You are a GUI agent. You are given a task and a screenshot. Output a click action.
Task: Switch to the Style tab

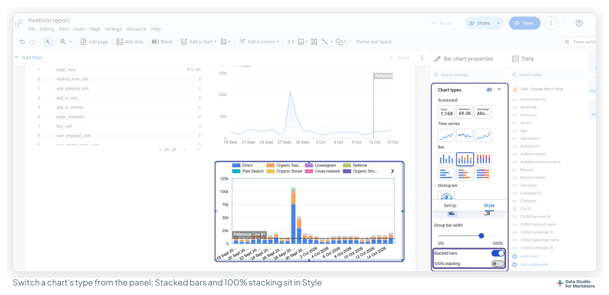489,205
